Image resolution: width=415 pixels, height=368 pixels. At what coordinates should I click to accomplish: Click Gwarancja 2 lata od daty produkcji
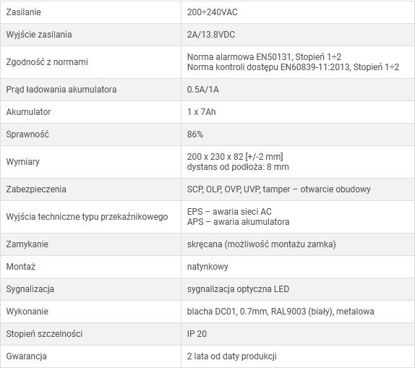tap(232, 356)
